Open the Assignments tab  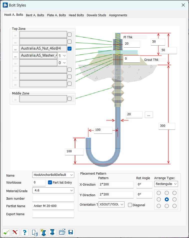118,15
